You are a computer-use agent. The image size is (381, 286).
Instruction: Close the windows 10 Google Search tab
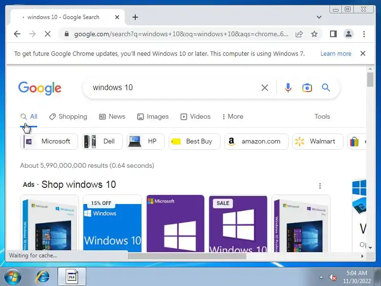click(x=117, y=17)
